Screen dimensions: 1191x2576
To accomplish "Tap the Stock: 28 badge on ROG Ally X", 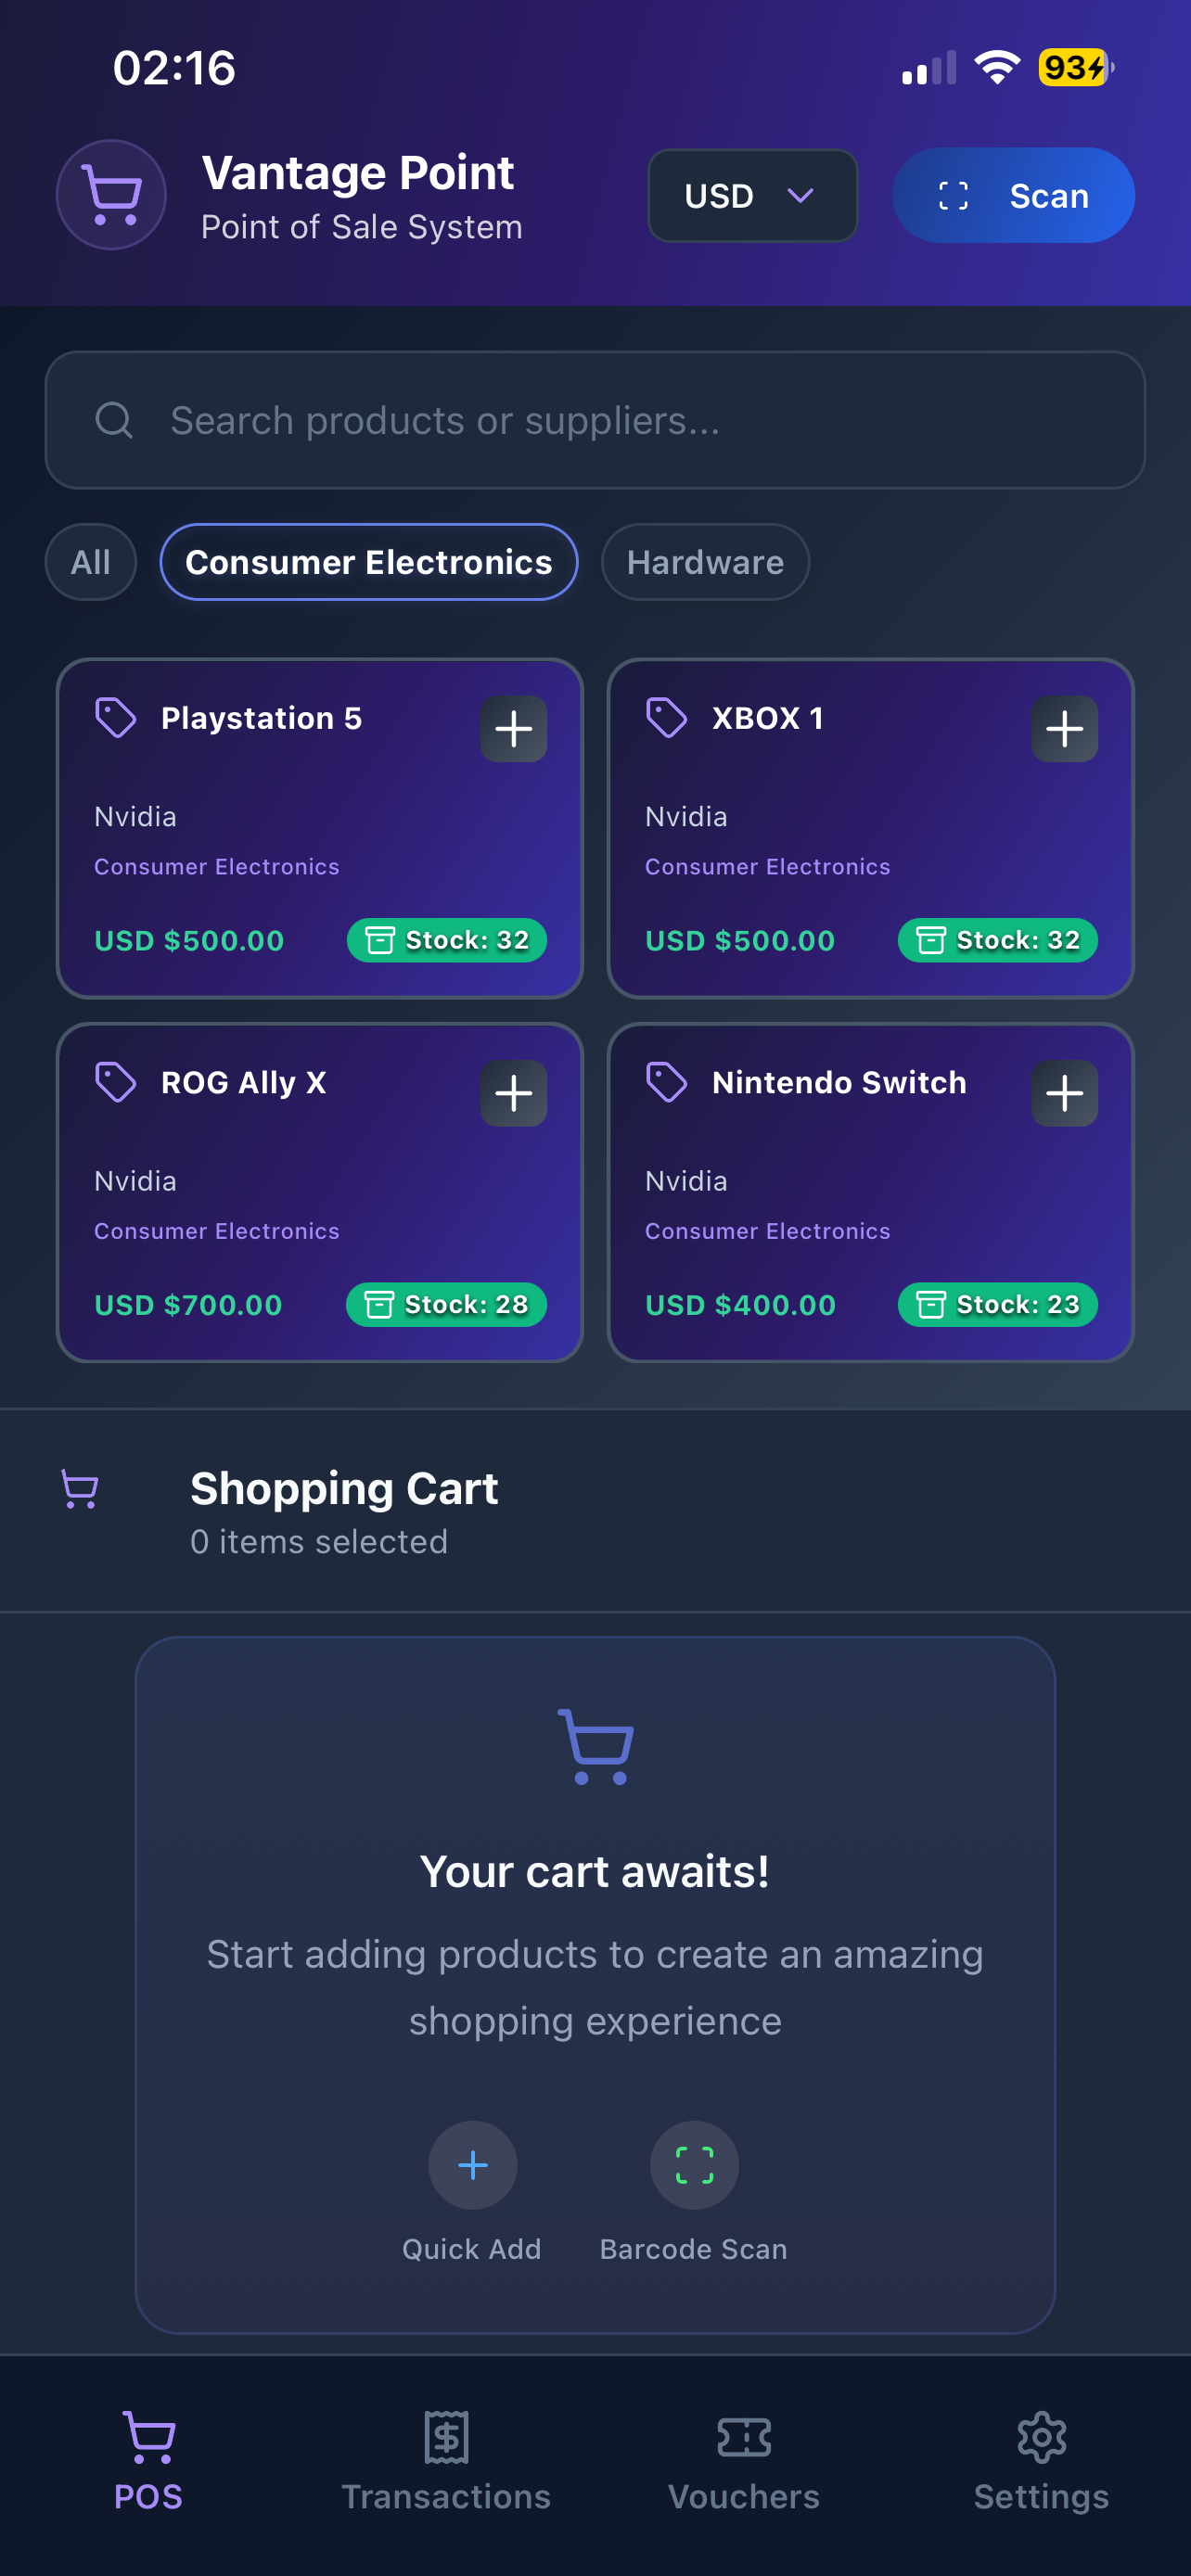I will pyautogui.click(x=446, y=1304).
